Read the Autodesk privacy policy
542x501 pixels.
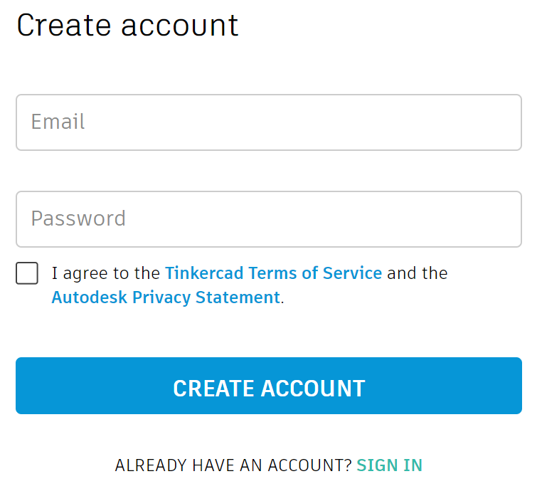tap(166, 297)
